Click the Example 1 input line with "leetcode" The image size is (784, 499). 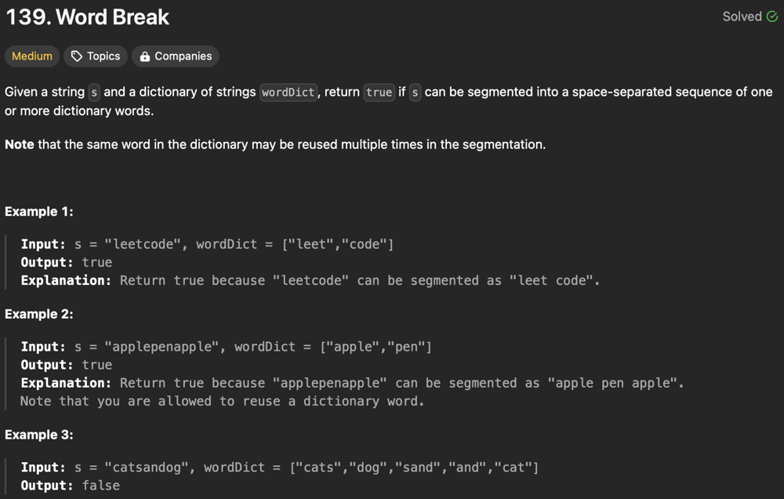[x=207, y=244]
